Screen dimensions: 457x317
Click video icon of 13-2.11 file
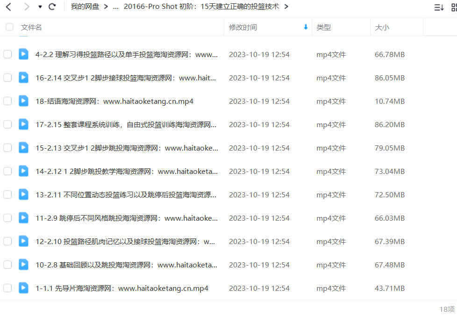coord(24,195)
